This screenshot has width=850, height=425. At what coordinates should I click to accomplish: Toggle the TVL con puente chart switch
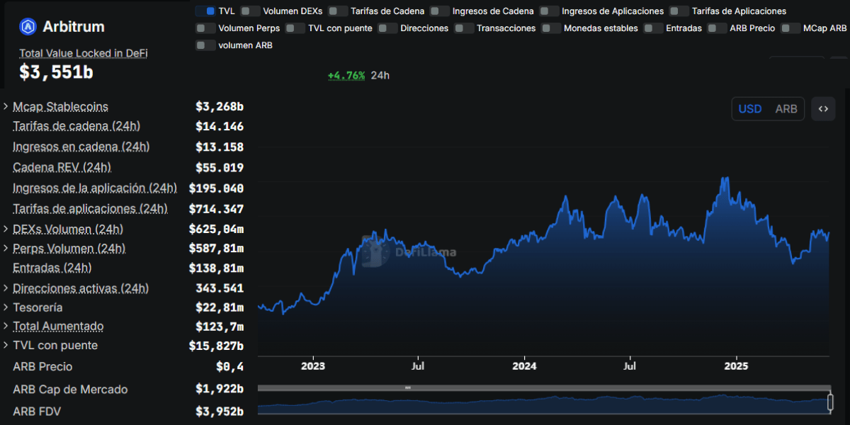pyautogui.click(x=295, y=28)
